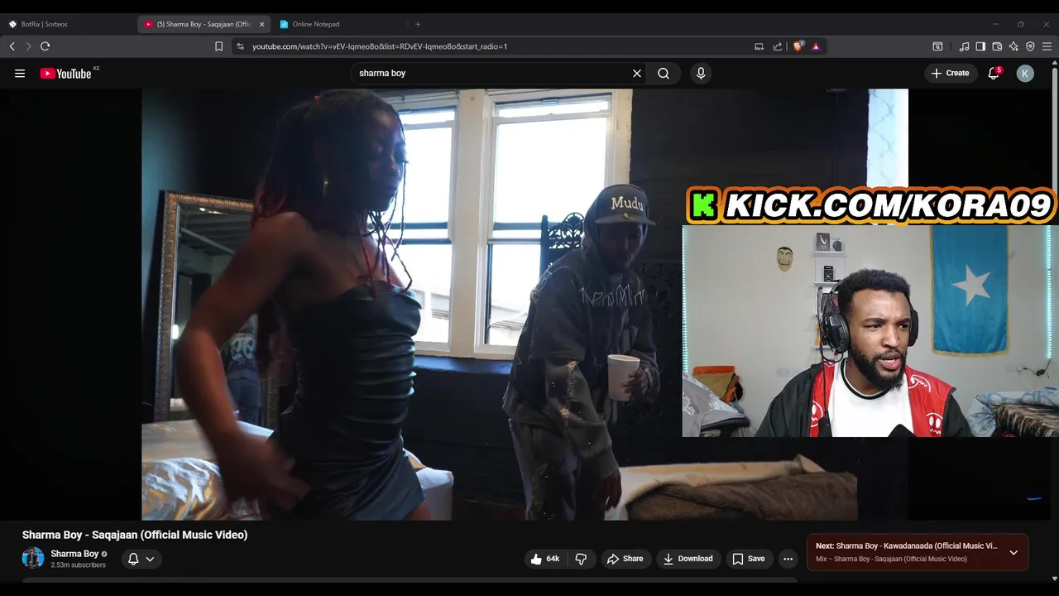
Task: Open the browser main menu
Action: tap(1047, 46)
